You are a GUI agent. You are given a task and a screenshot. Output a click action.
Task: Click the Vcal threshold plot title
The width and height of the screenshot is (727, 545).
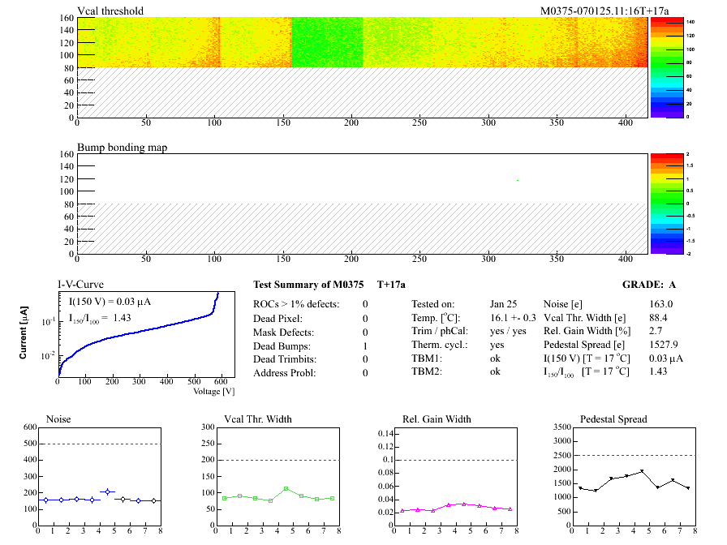point(110,11)
